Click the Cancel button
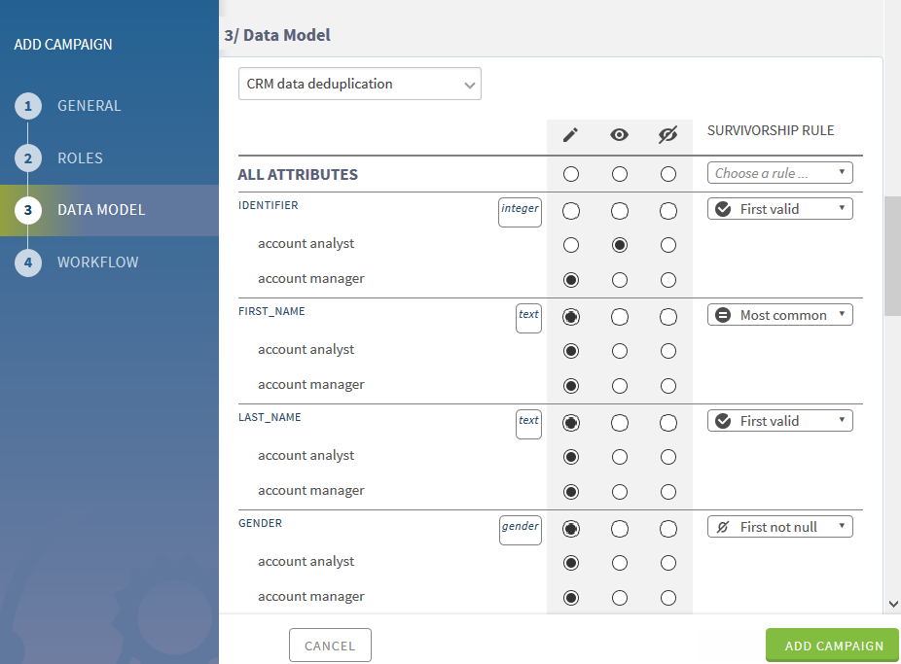The width and height of the screenshot is (901, 664). pyautogui.click(x=330, y=646)
